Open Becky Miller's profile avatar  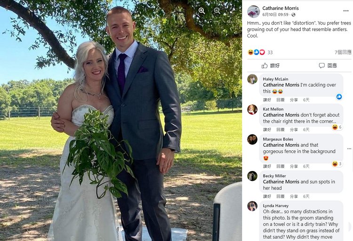click(252, 176)
